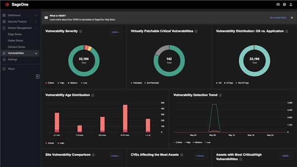Click info icon beside Vulnerability Distribution title
Screen dimensions: 297x167
(286, 31)
